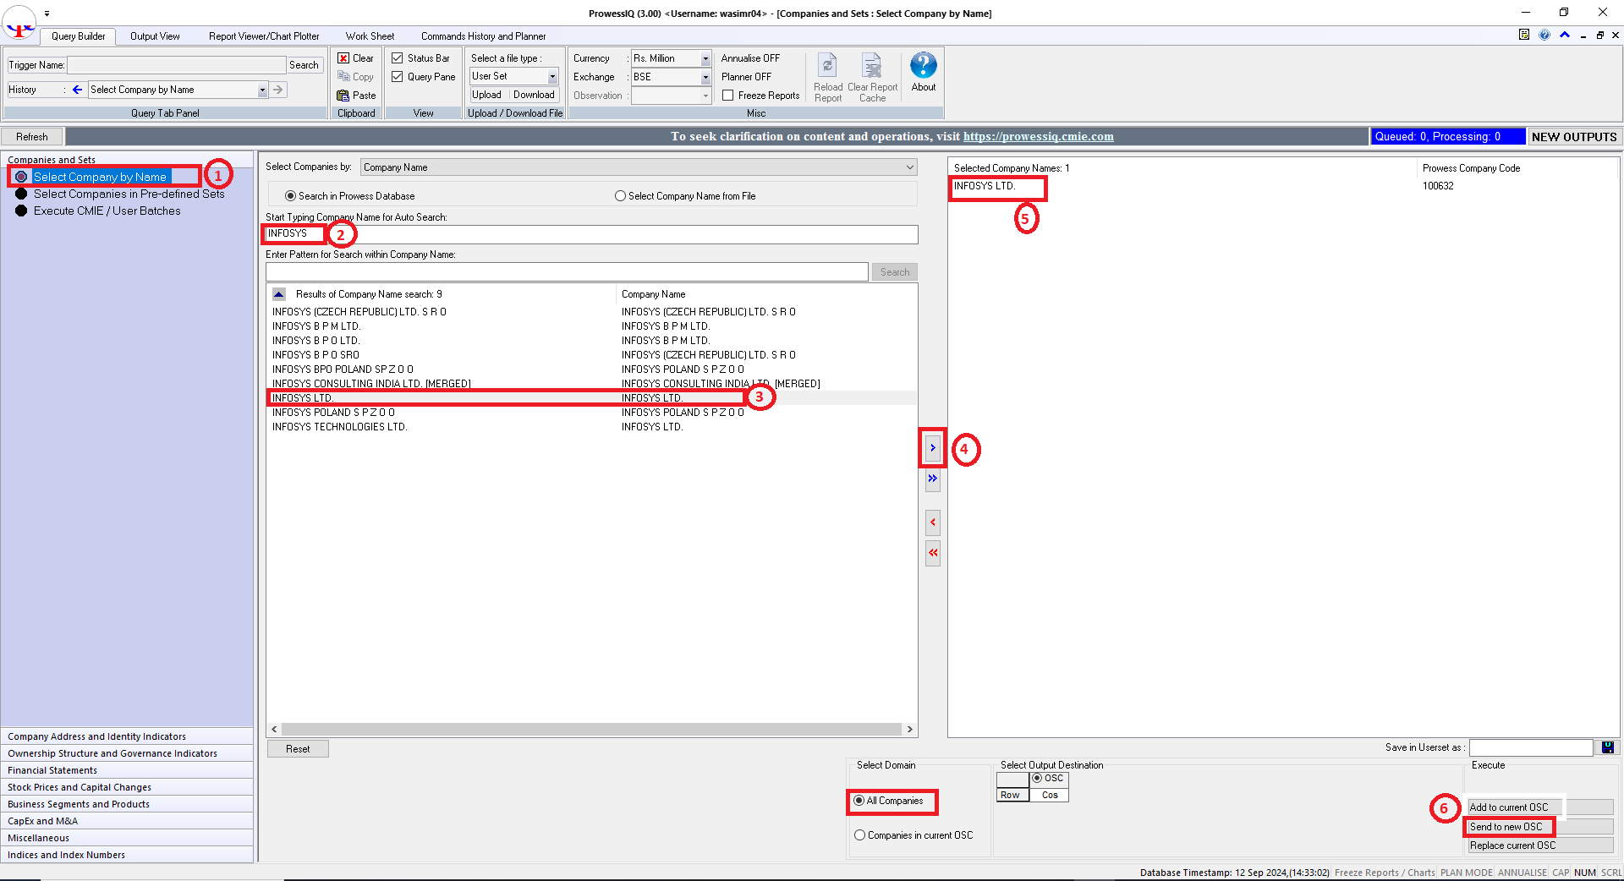Click the results horizontal scrollbar
This screenshot has height=881, width=1624.
[x=591, y=729]
